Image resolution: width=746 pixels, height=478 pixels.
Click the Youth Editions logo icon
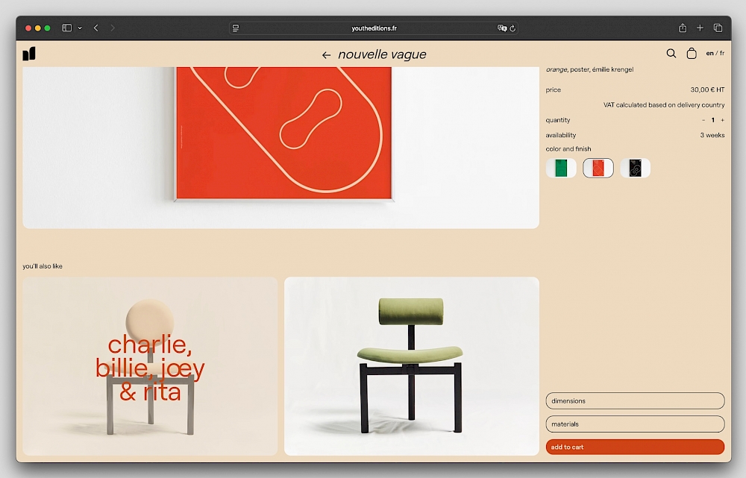(29, 54)
